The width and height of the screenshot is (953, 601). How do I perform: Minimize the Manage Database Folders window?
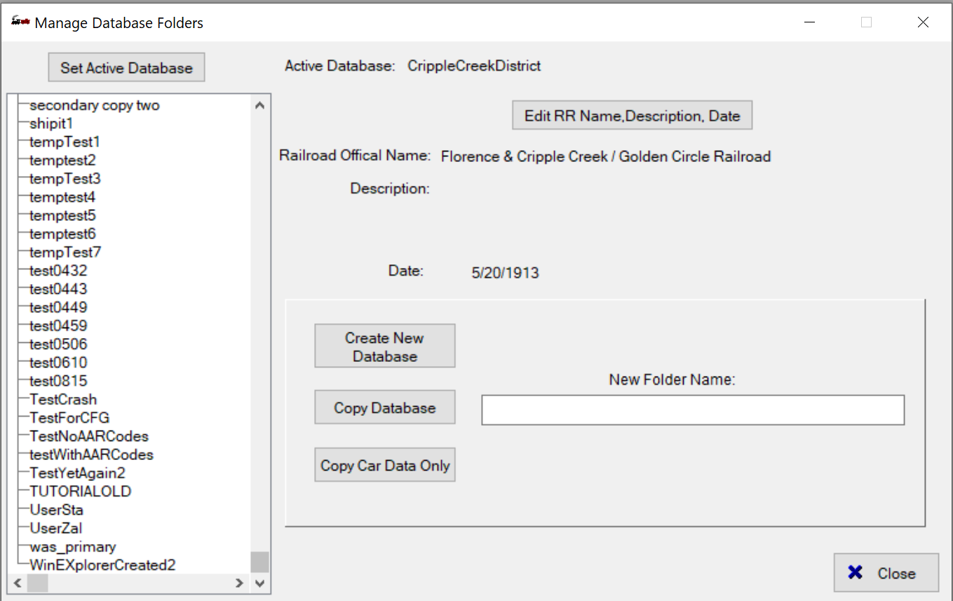[x=810, y=22]
